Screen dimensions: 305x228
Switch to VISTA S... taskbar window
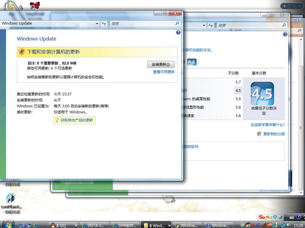point(94,225)
